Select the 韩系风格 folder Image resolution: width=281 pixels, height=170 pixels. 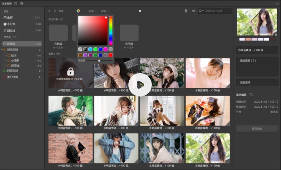(13, 71)
